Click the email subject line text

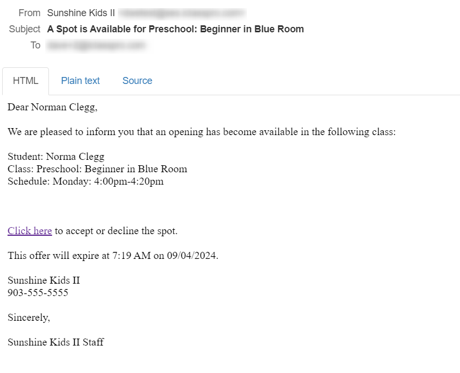click(x=175, y=29)
